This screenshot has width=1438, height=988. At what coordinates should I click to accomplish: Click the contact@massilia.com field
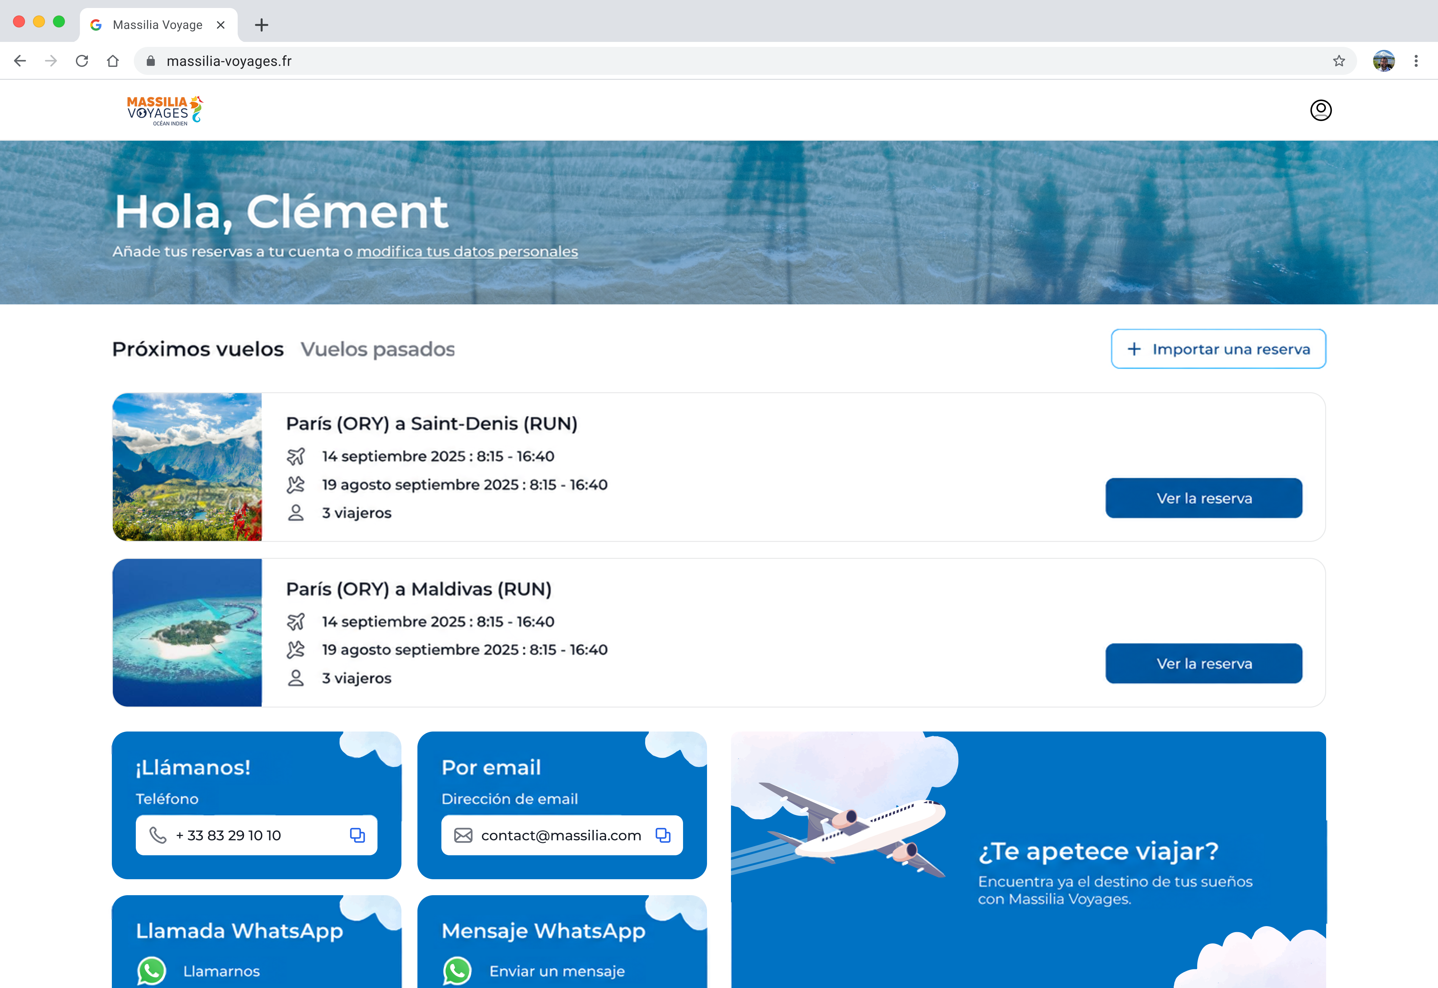click(x=562, y=835)
